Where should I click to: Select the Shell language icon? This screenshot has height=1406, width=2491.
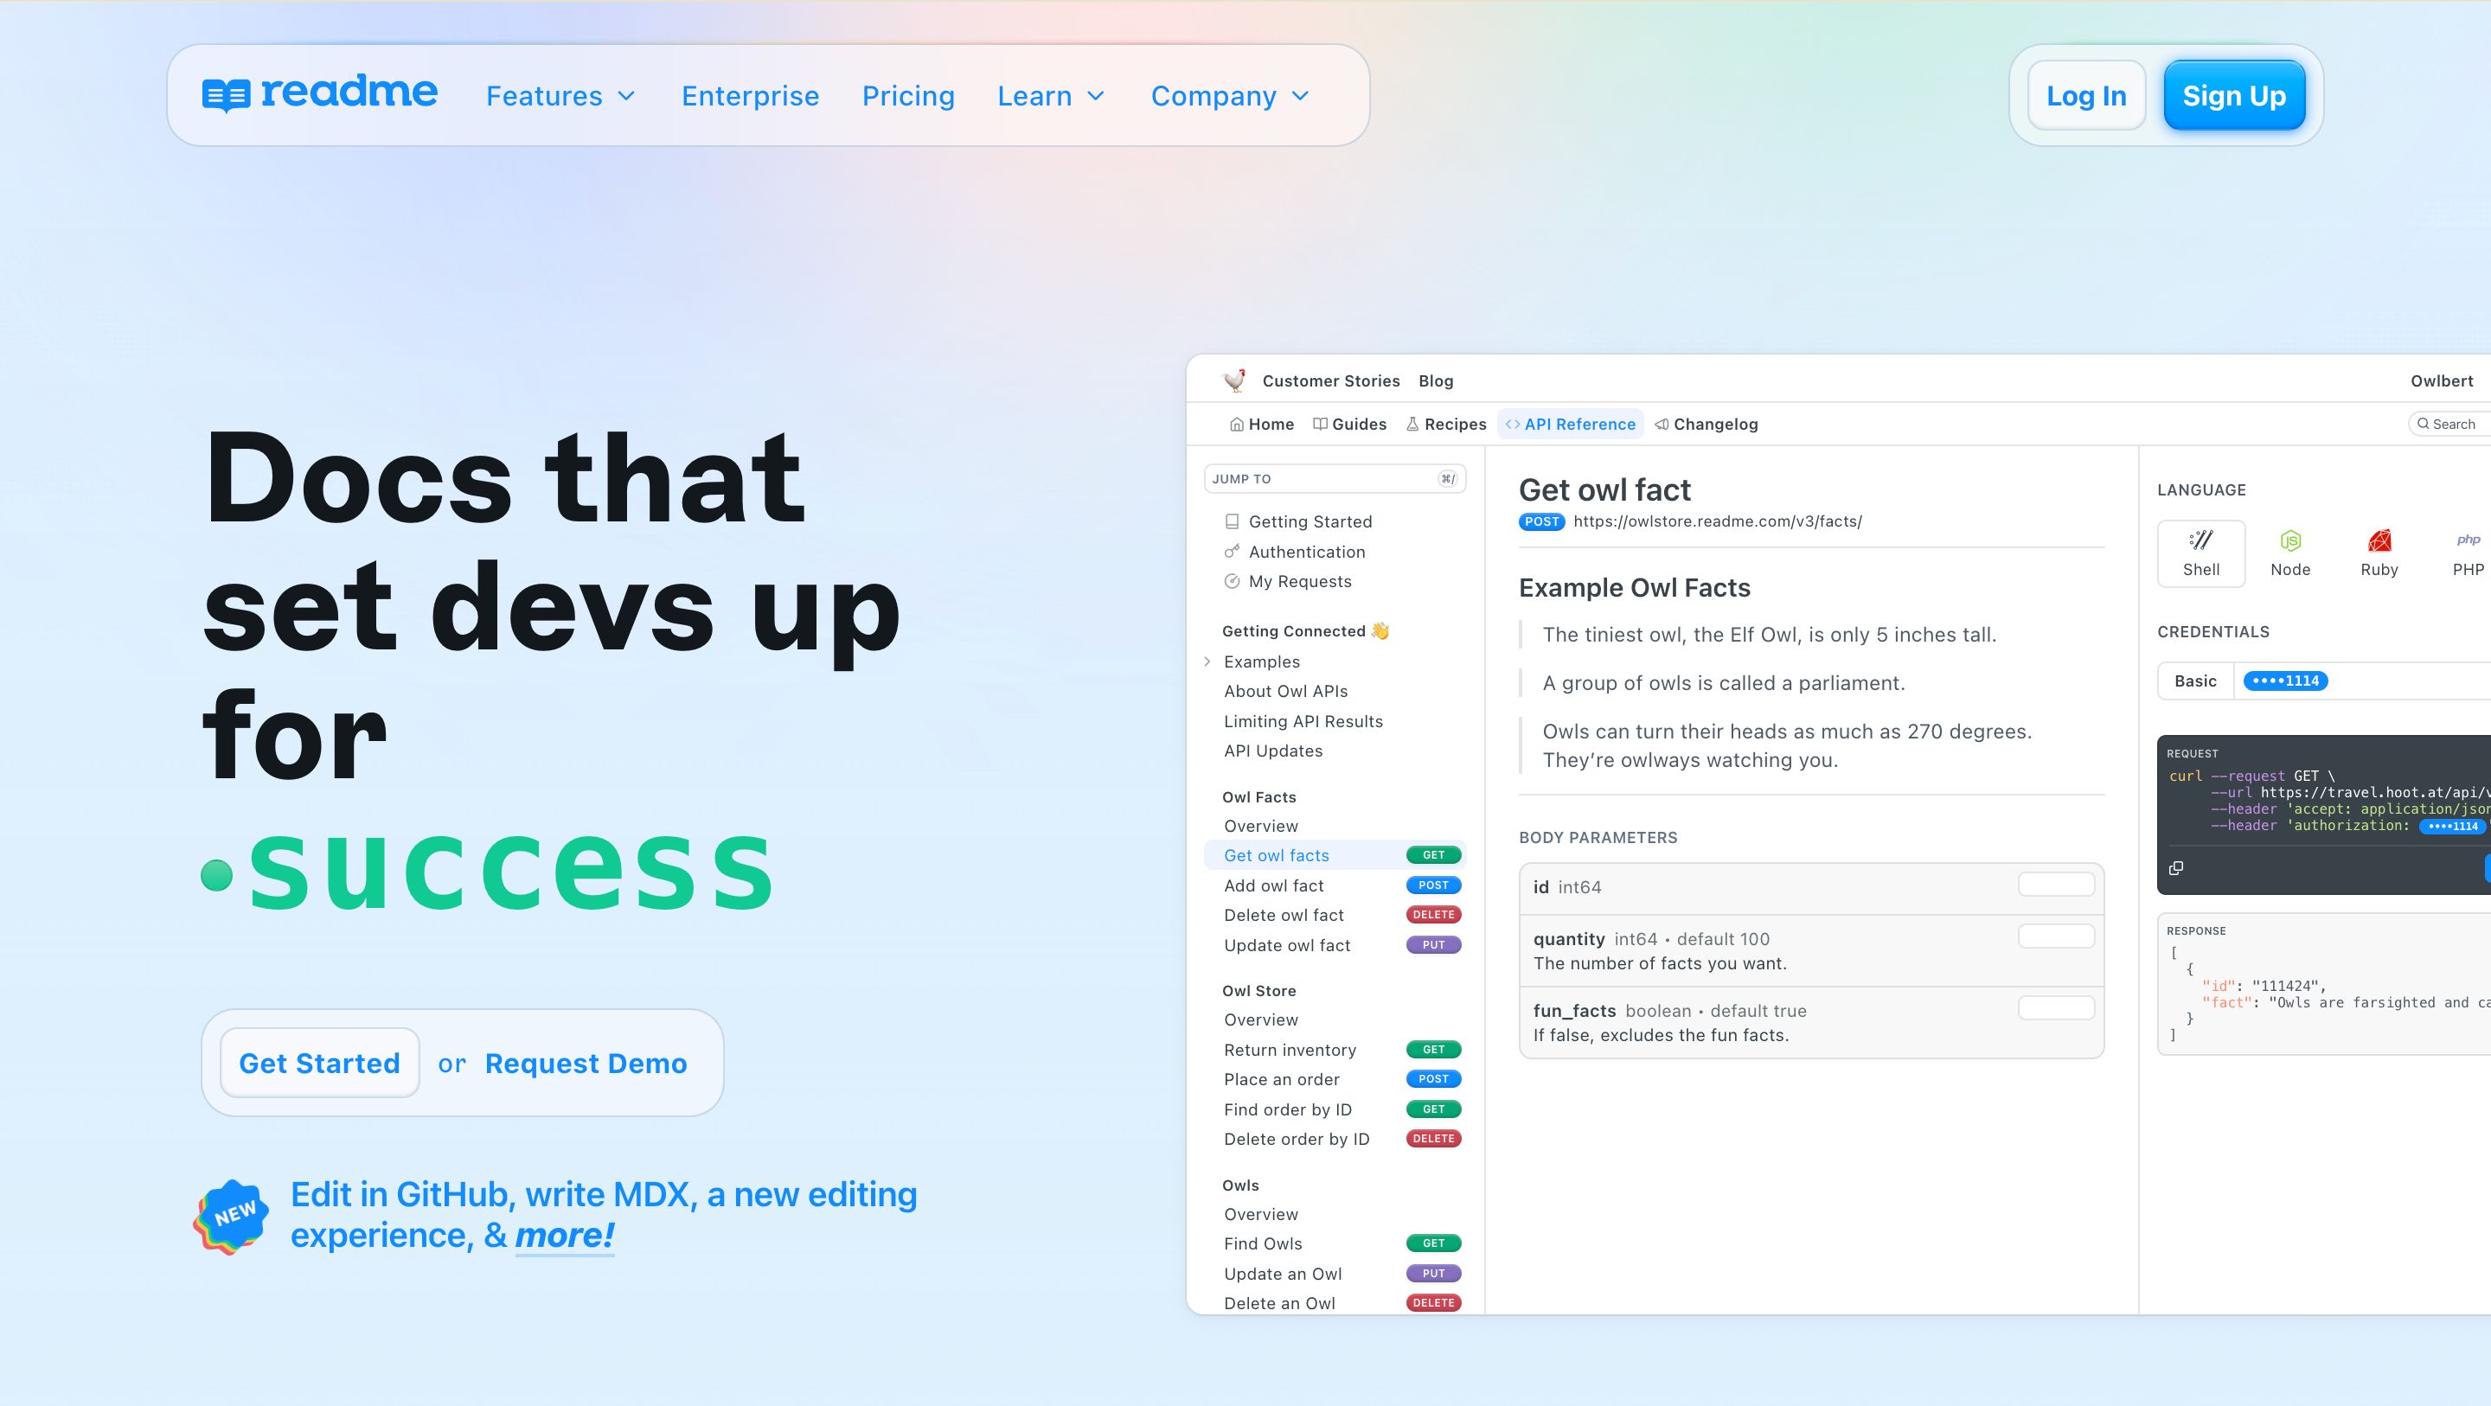pos(2201,540)
